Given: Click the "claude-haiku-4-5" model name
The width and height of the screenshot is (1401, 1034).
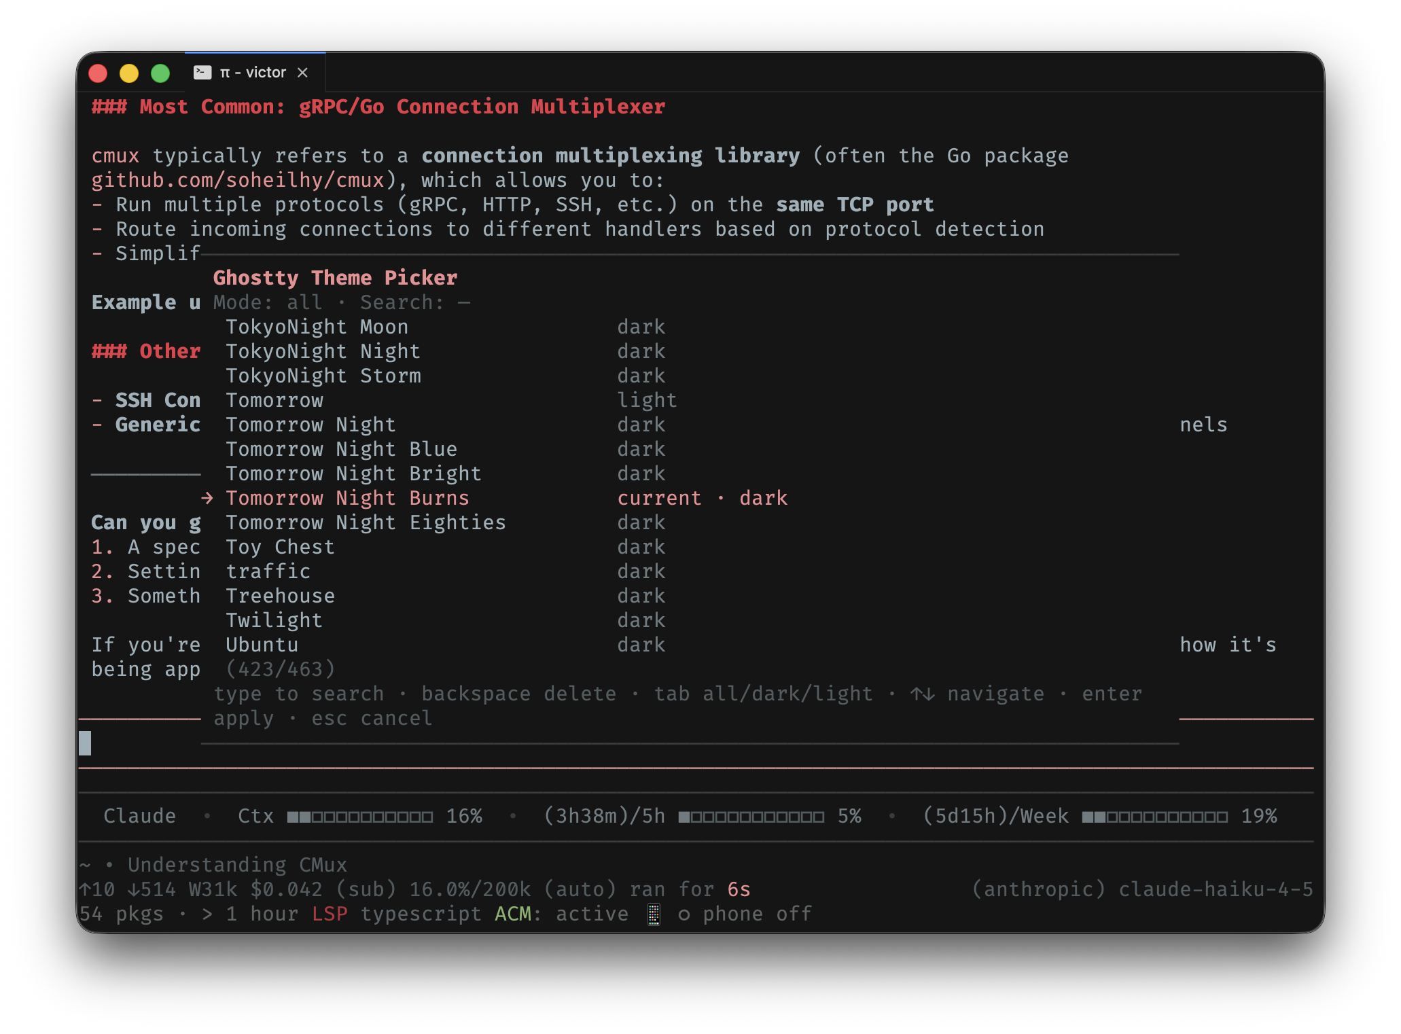Looking at the screenshot, I should [x=1216, y=890].
